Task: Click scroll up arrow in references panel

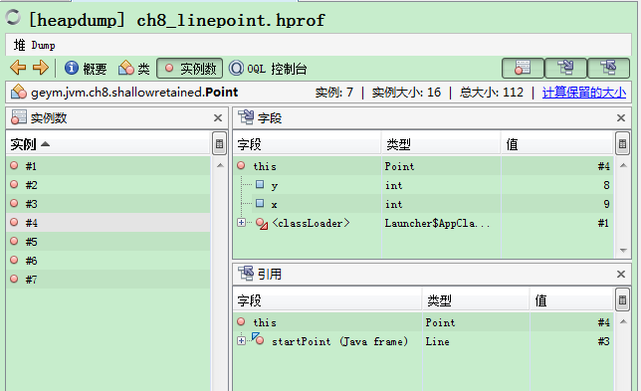Action: click(x=623, y=322)
